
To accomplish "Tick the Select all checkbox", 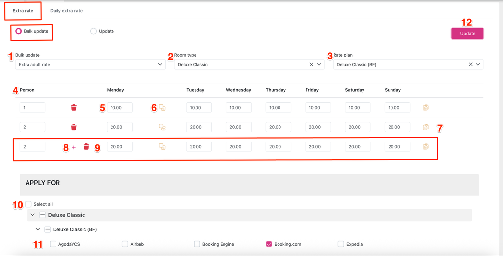I will (x=28, y=204).
